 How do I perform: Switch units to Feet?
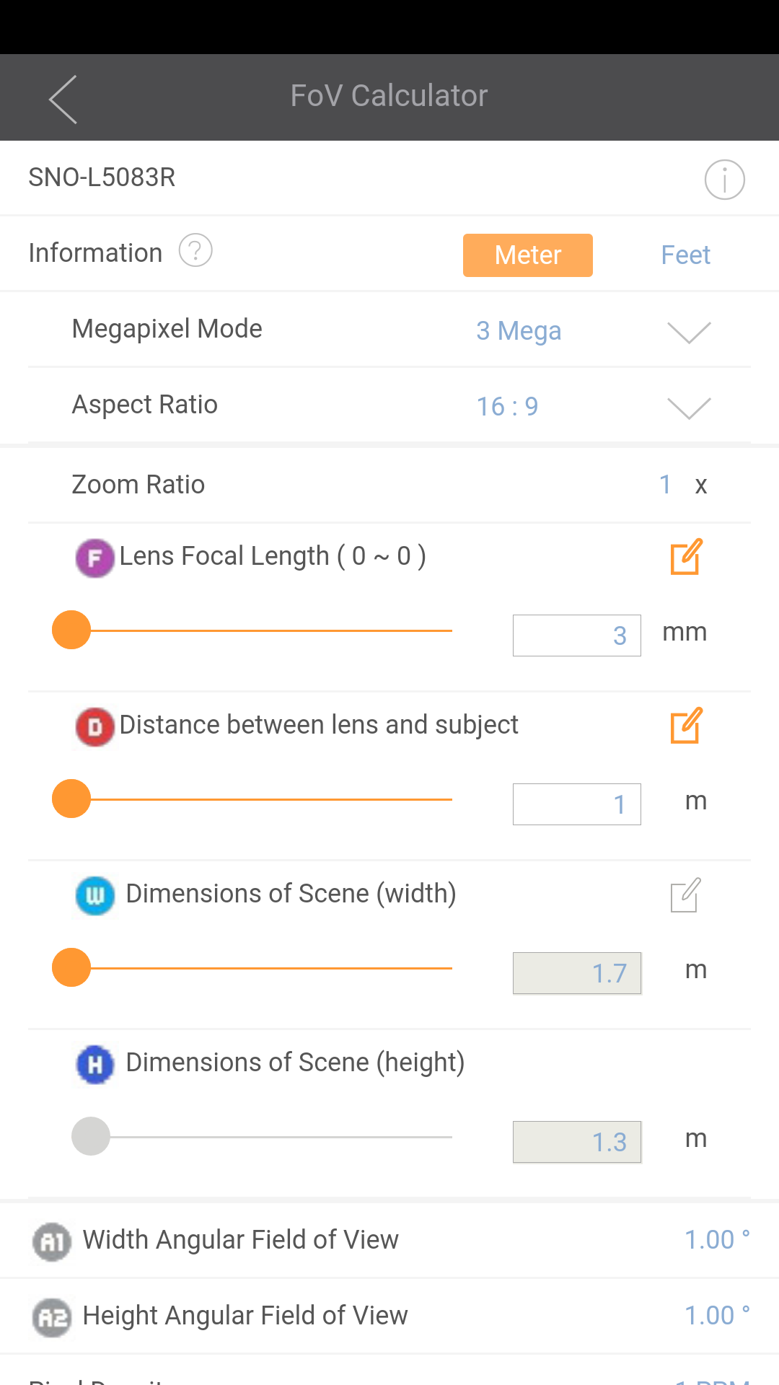(x=685, y=255)
